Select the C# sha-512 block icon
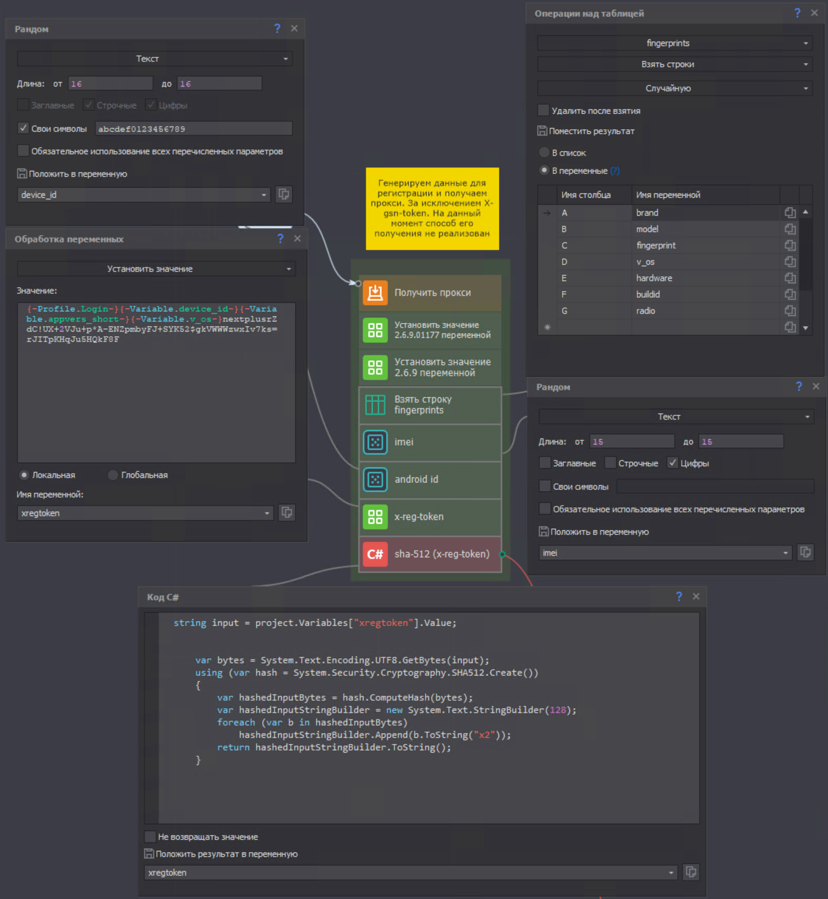This screenshot has width=828, height=899. [x=375, y=554]
